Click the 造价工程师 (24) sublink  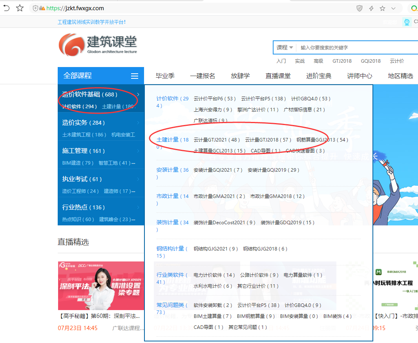(x=80, y=191)
